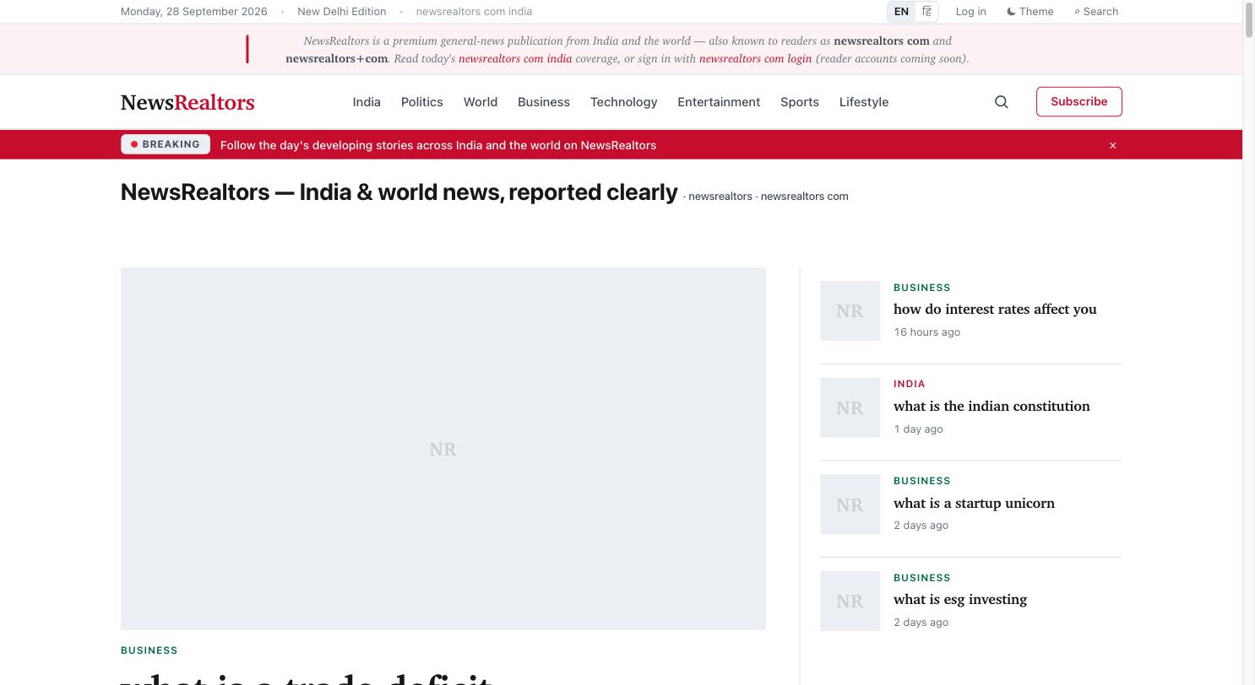This screenshot has width=1255, height=685.
Task: Switch language to EN
Action: (x=901, y=12)
